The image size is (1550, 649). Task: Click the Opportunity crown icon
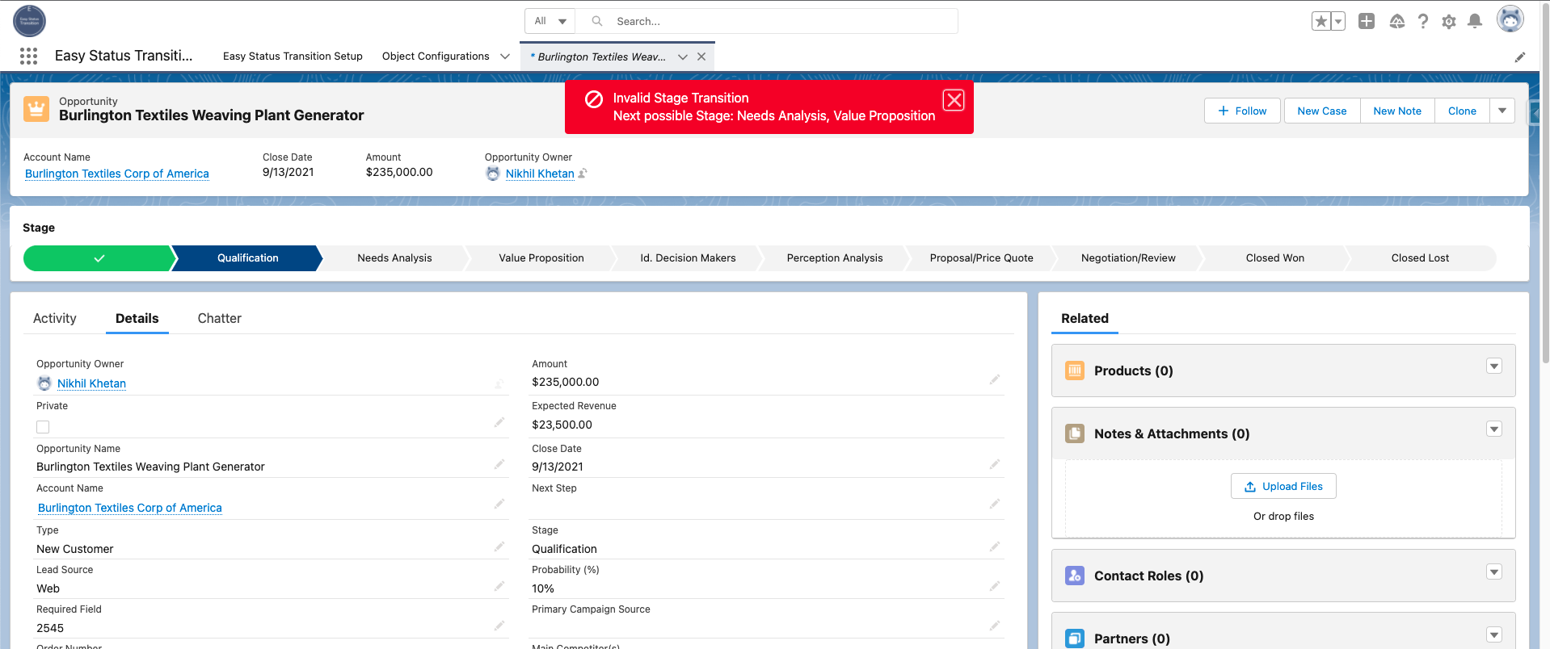pos(36,108)
